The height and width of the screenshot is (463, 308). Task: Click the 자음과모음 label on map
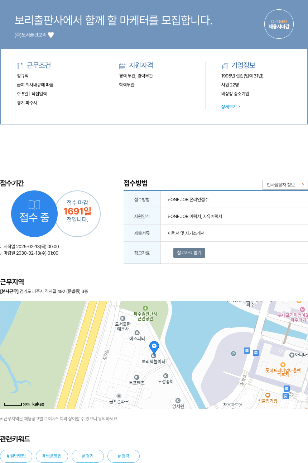[233, 405]
